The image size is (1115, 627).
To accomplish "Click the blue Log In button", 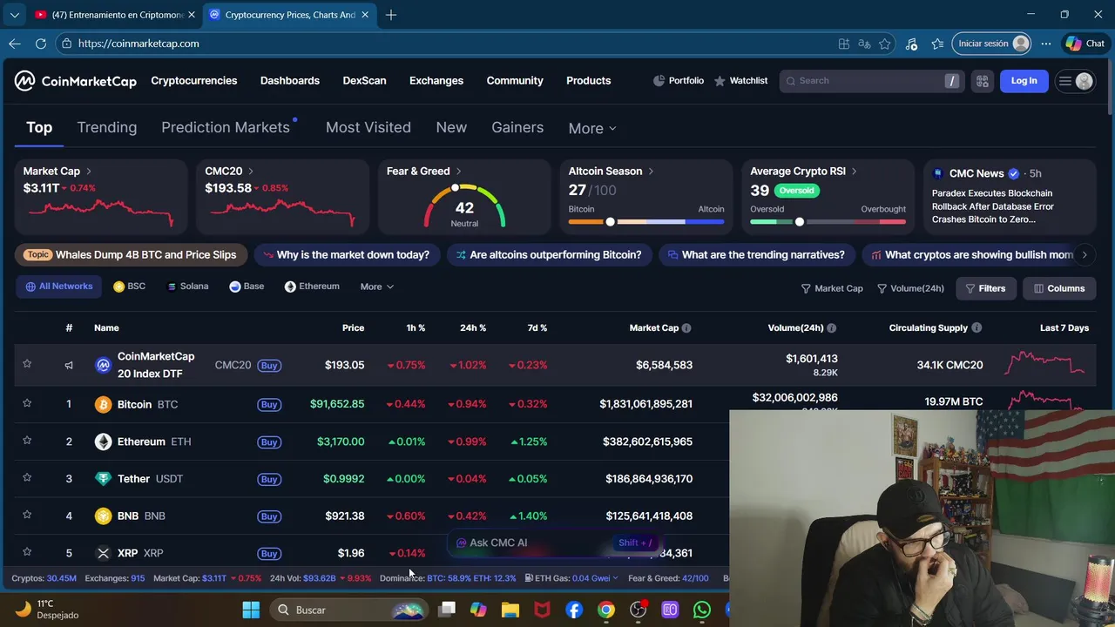I will click(1024, 81).
